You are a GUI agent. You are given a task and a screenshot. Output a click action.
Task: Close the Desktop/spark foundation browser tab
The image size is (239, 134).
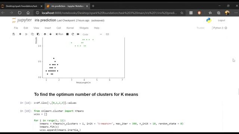click(x=41, y=6)
